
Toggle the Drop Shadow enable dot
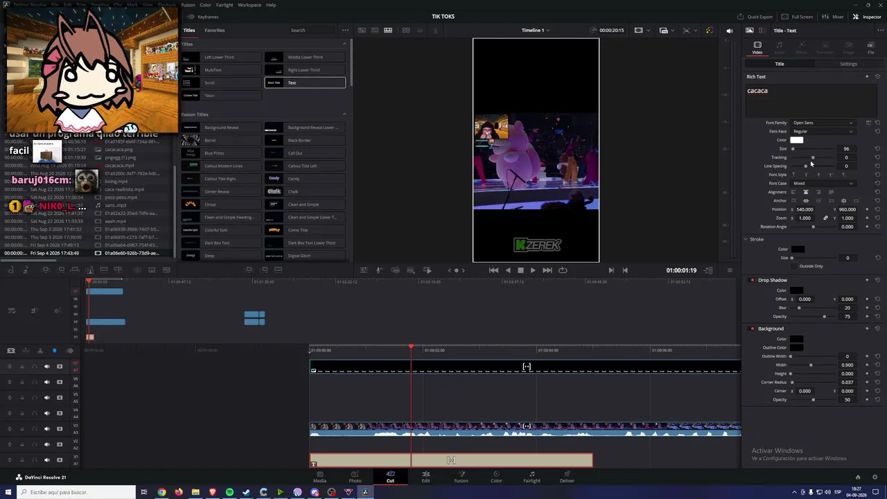[x=752, y=280]
